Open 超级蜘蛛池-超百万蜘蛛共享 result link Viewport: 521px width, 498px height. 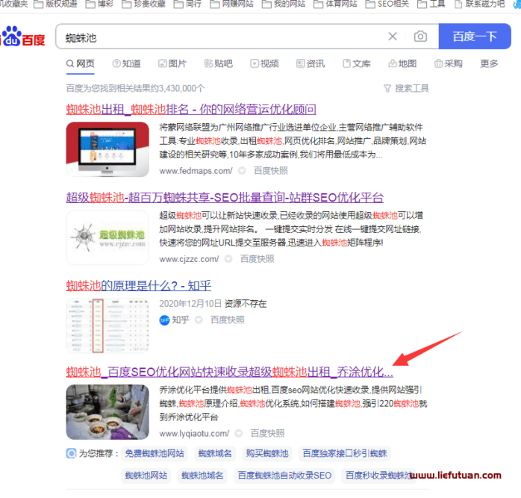[x=225, y=197]
